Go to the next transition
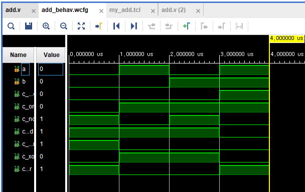Screen dimensions: 305x192 point(169,26)
